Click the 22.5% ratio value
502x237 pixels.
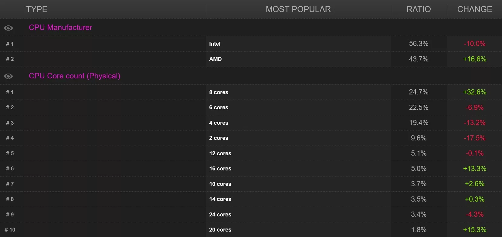click(419, 107)
